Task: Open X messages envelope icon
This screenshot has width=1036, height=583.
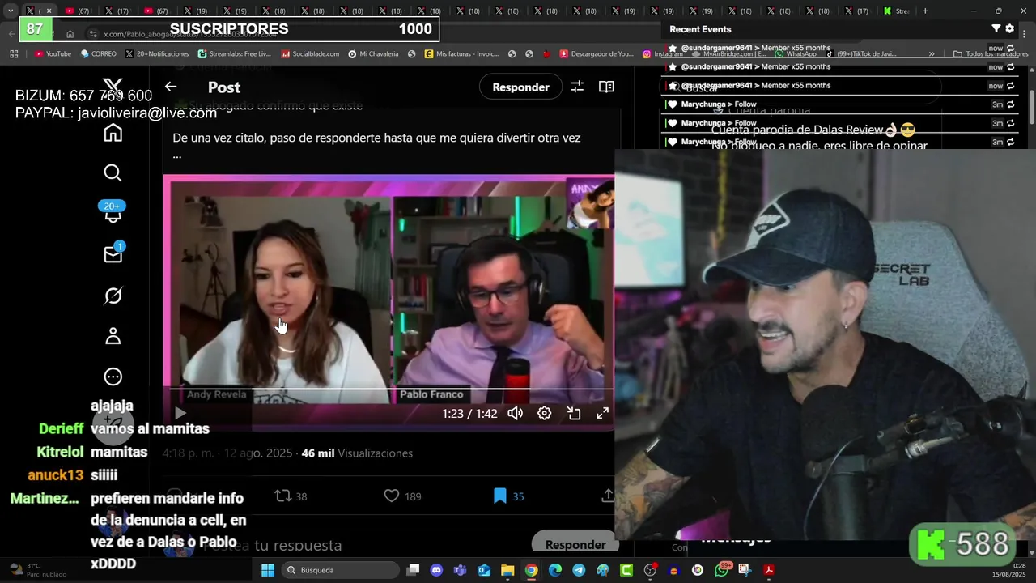Action: [113, 254]
